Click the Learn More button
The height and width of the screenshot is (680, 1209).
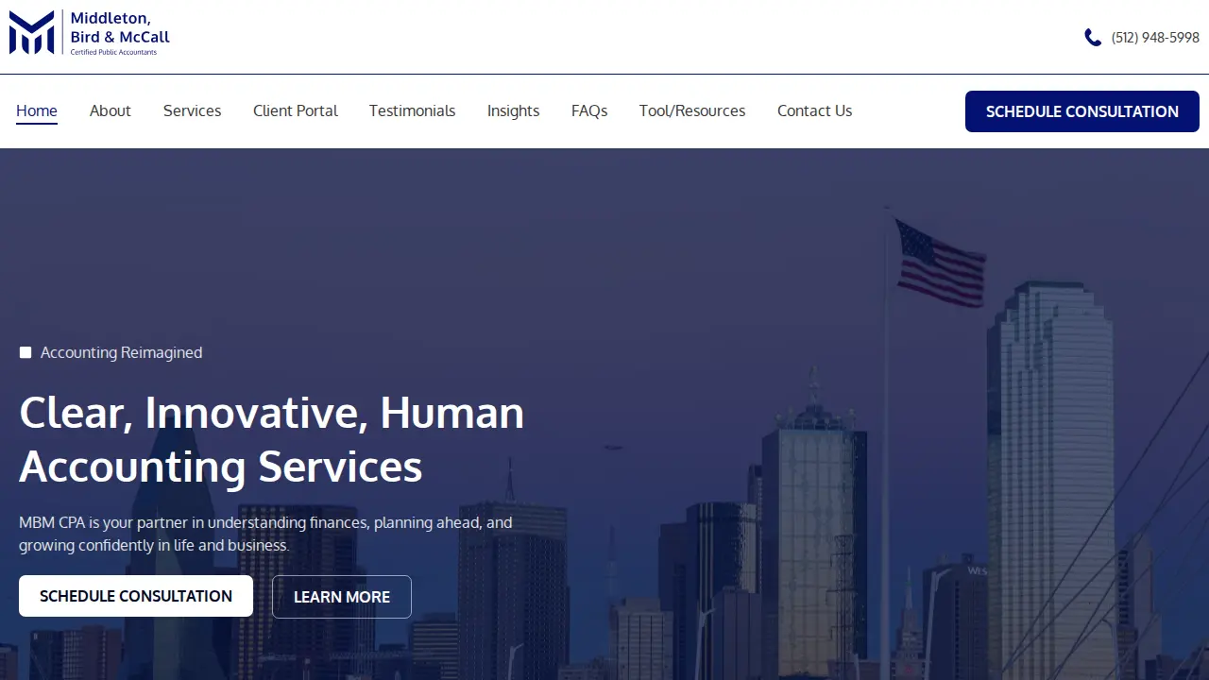[x=342, y=597]
